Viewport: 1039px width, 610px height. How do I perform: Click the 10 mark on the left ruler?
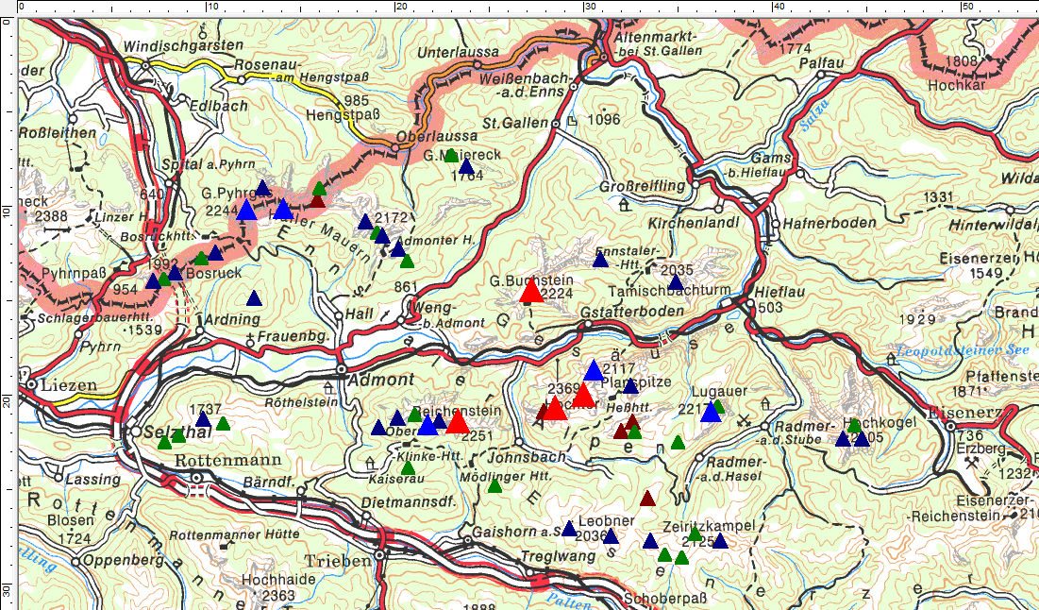[7, 211]
